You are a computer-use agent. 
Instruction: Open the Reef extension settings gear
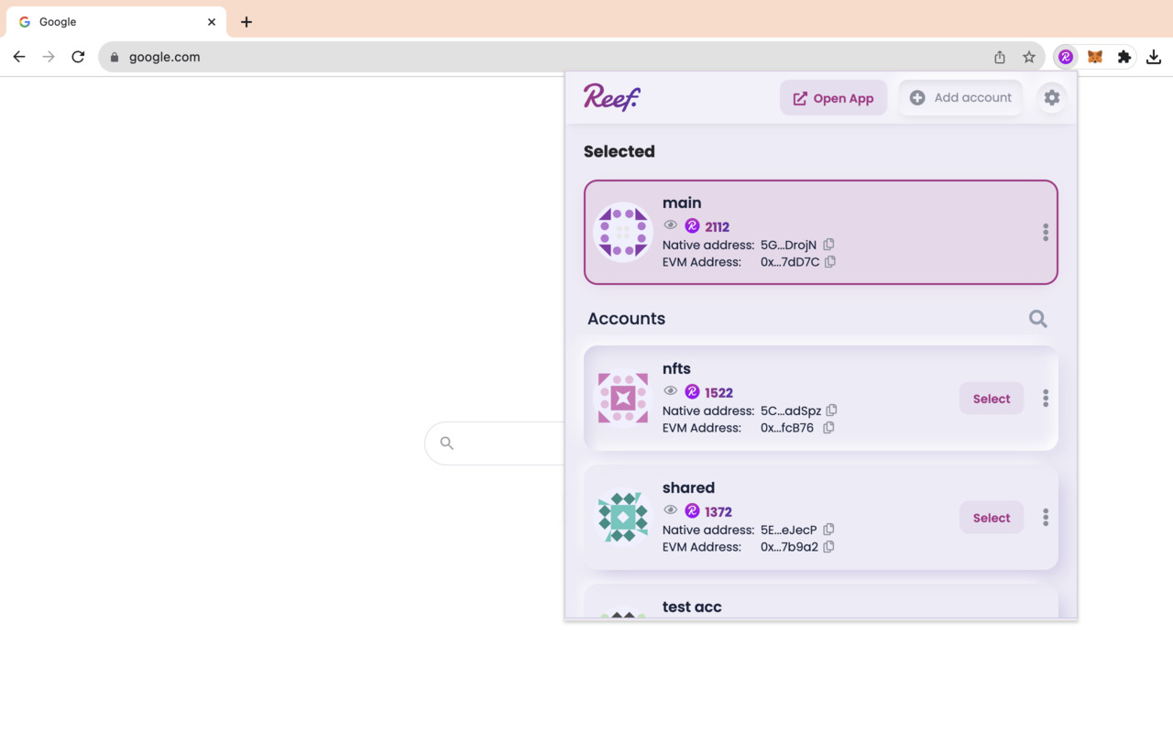[x=1051, y=97]
